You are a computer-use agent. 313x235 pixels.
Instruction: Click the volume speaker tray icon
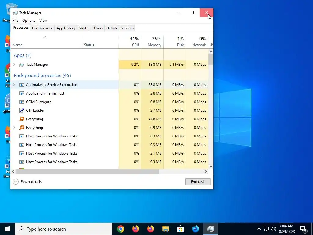274,229
